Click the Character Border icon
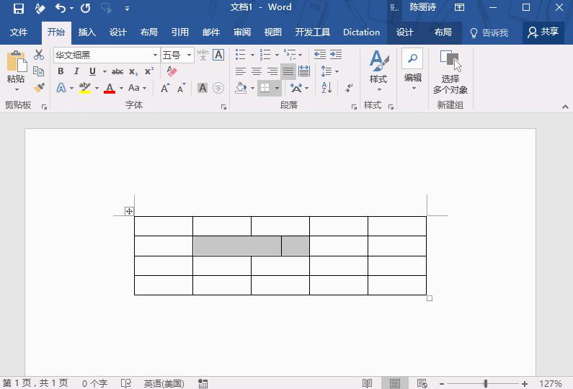 pos(218,55)
